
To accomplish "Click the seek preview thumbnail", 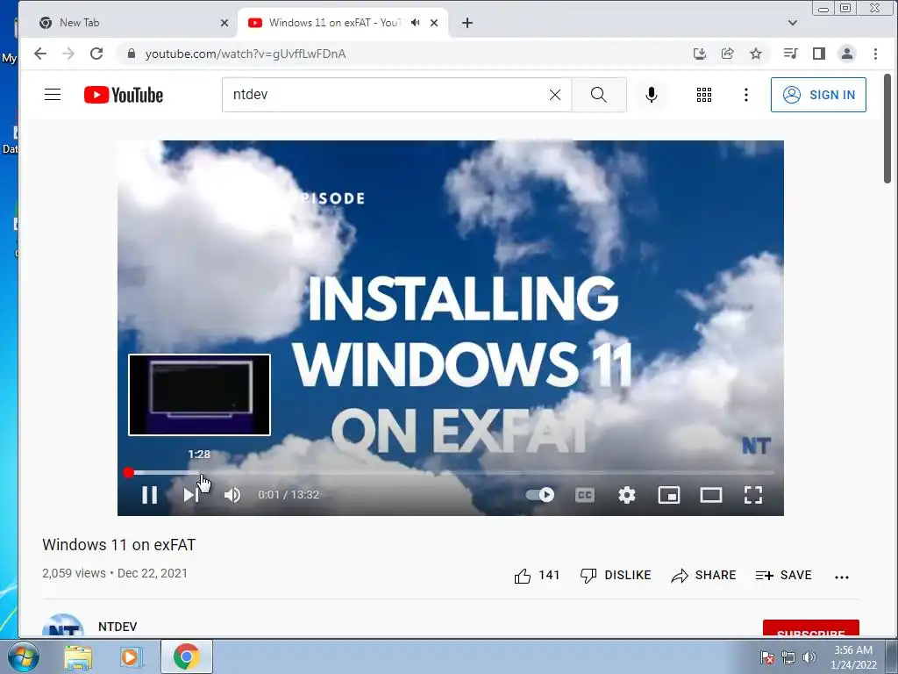I will coord(199,395).
